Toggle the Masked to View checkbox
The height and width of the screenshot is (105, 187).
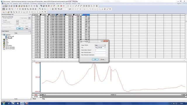(x=2, y=22)
